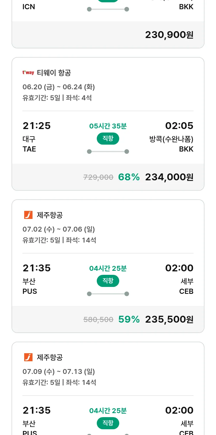This screenshot has height=435, width=216.
Task: Click route line on 07.02 Busan–Cebu flight
Action: (x=108, y=294)
